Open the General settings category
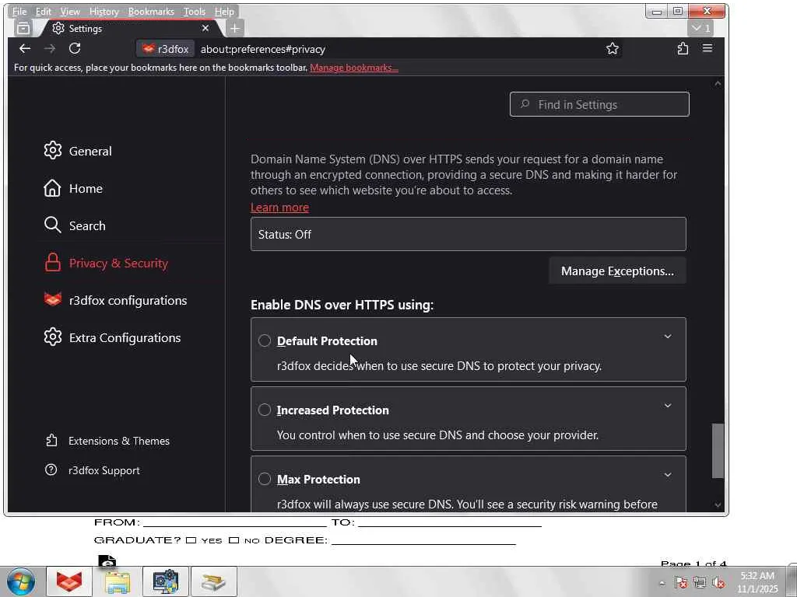Viewport: 797px width, 597px height. [78, 151]
